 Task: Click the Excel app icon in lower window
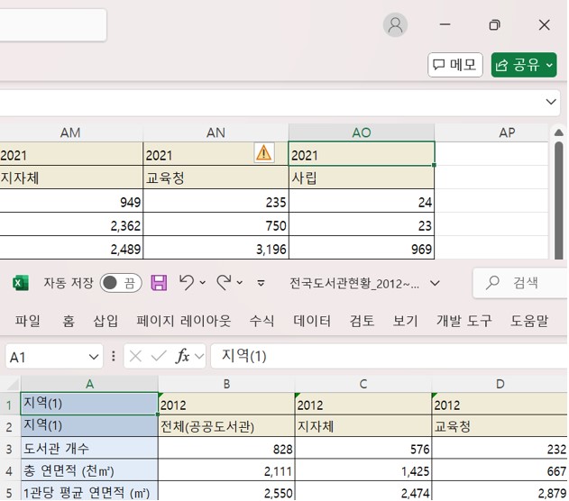21,283
